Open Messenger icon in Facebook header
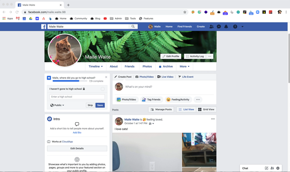The height and width of the screenshot is (172, 290). (219, 27)
